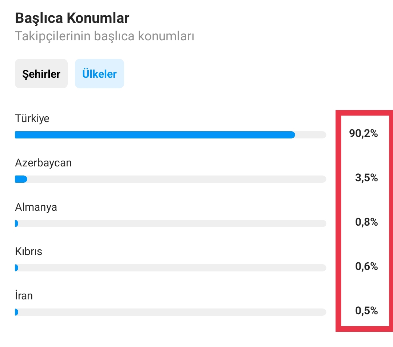Click the Azerbaycan progress bar

[x=170, y=179]
